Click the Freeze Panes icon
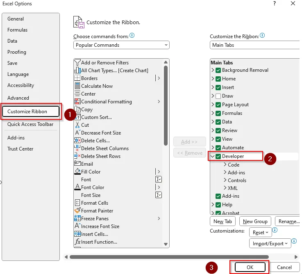The image size is (302, 274). (x=77, y=218)
